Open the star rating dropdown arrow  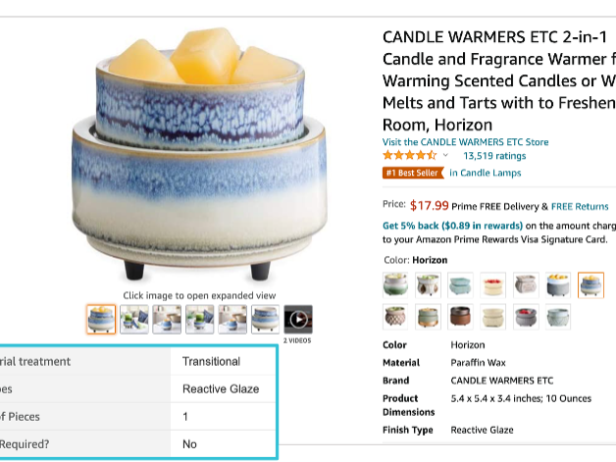[x=445, y=155]
